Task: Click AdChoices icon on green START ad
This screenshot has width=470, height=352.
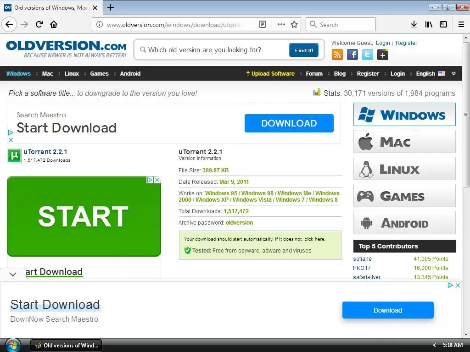Action: (150, 180)
